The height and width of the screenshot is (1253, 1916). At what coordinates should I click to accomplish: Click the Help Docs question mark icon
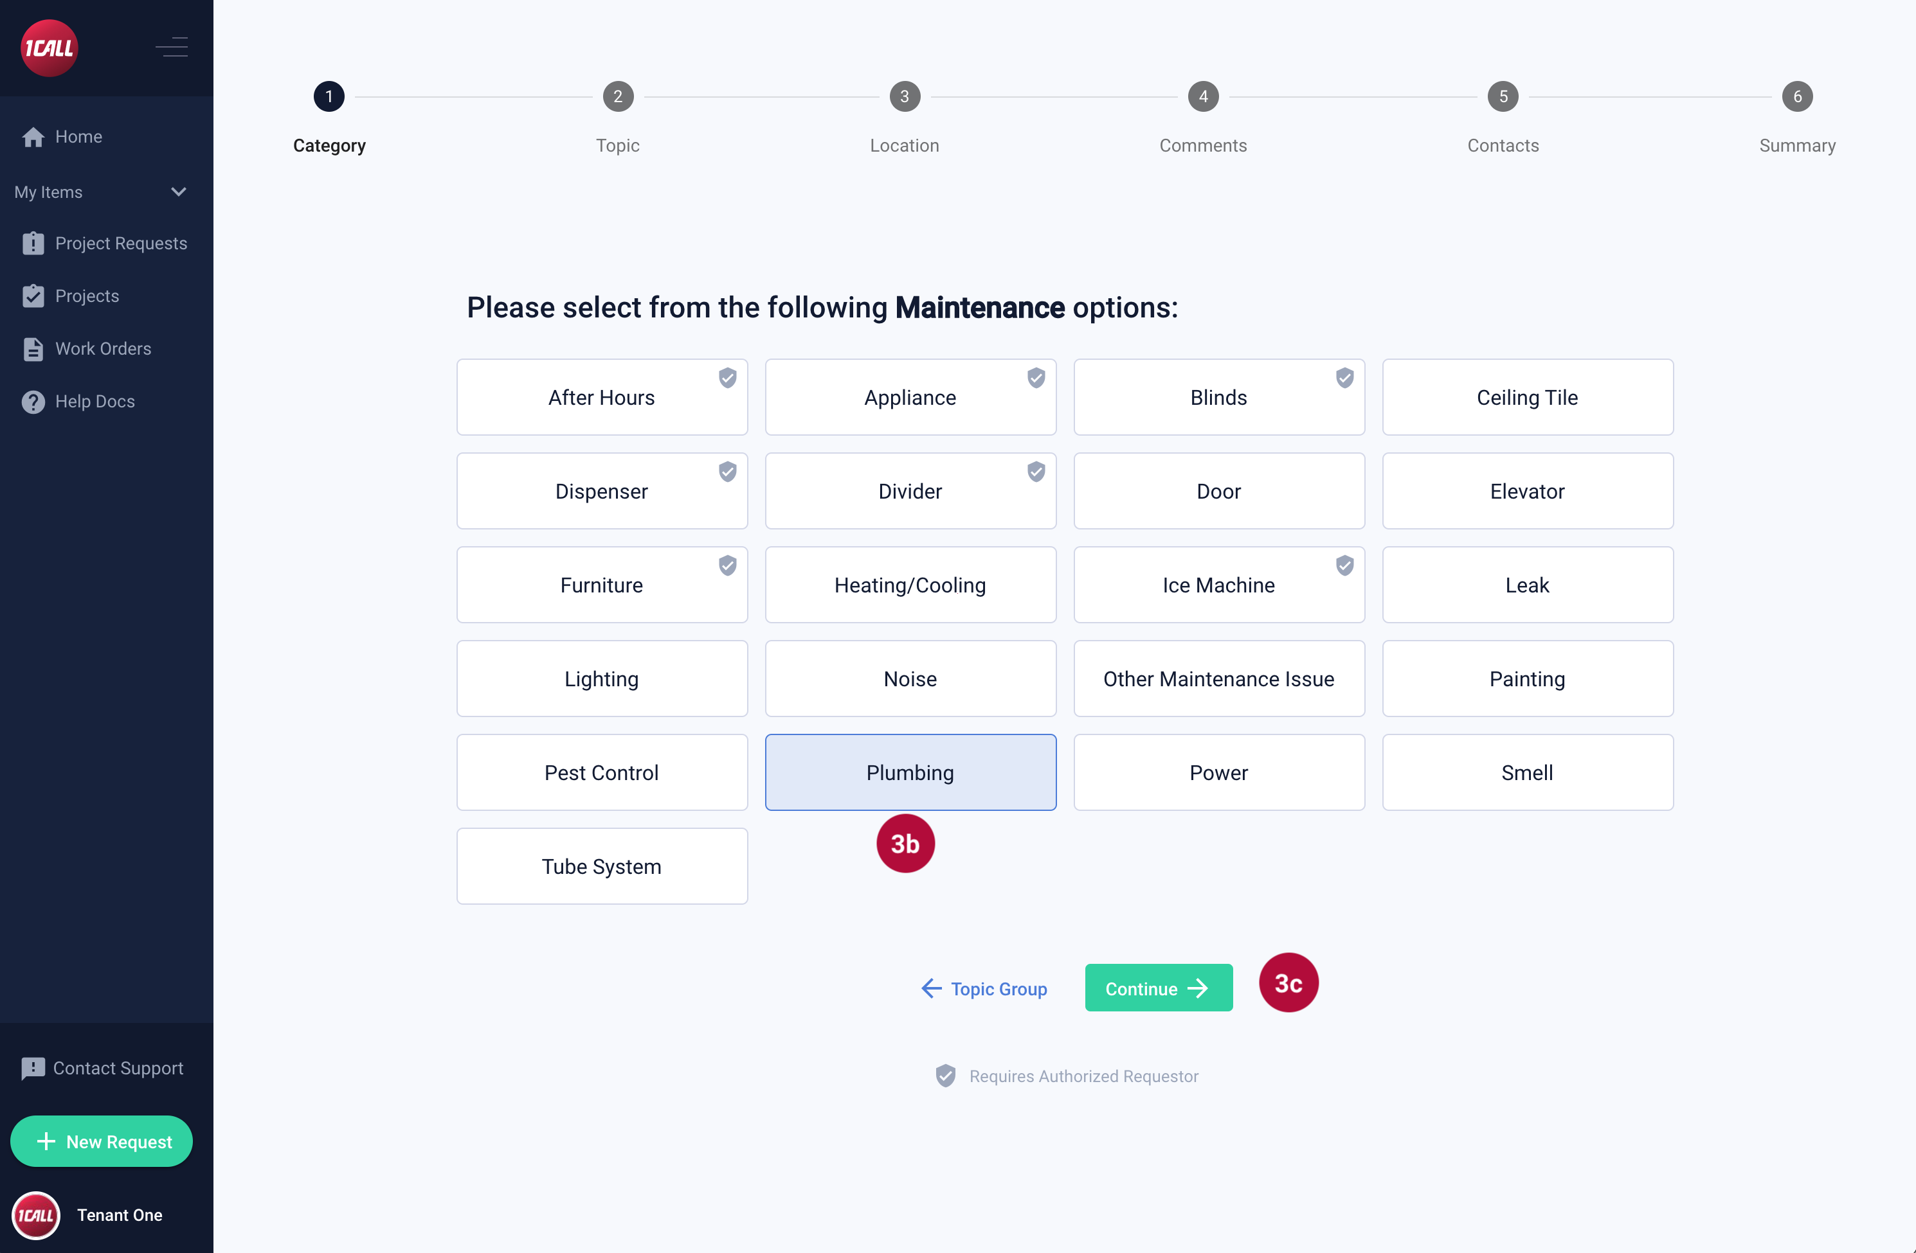pyautogui.click(x=33, y=402)
